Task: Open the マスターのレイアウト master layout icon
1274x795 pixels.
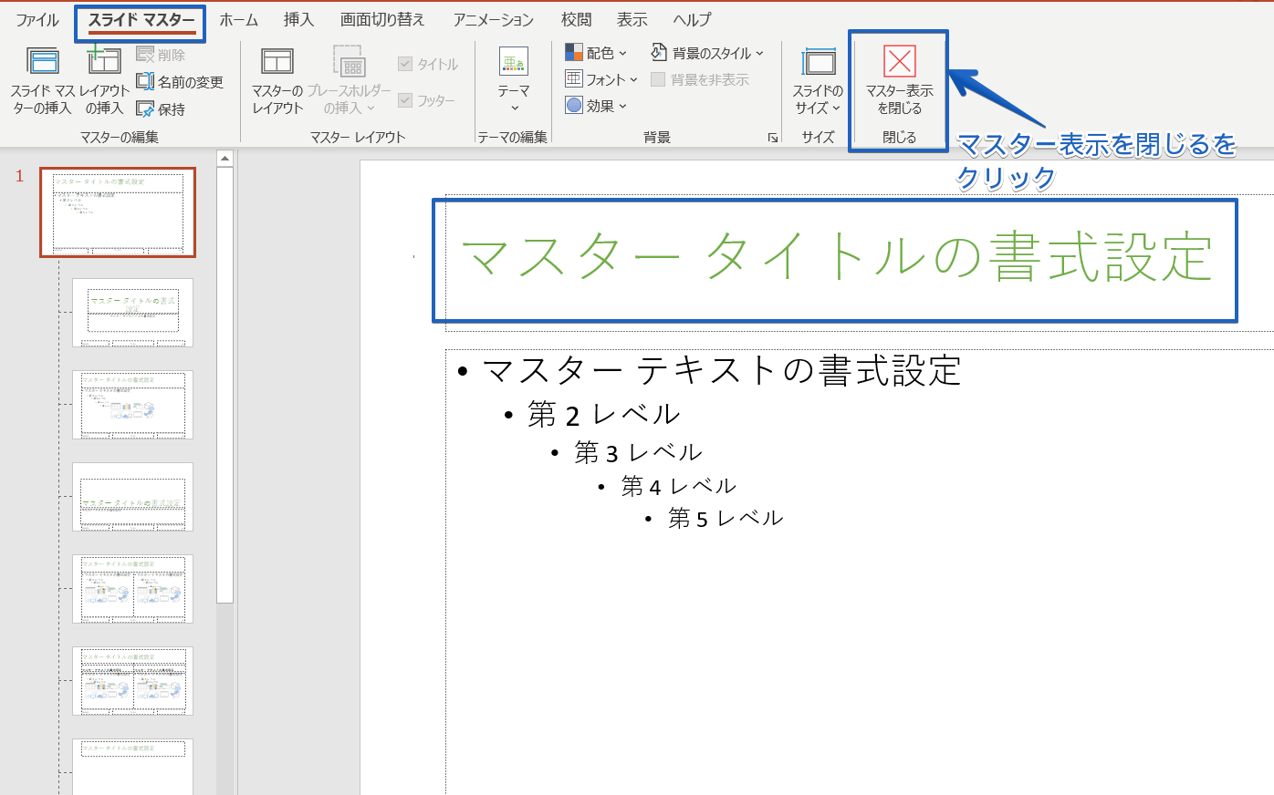Action: (x=277, y=61)
